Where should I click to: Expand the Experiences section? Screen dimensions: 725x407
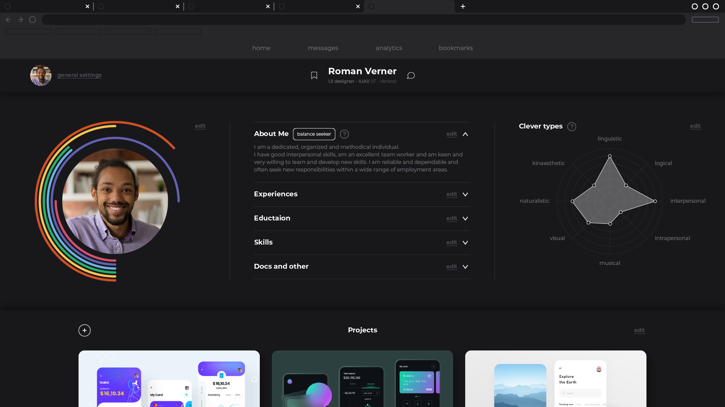[x=465, y=194]
